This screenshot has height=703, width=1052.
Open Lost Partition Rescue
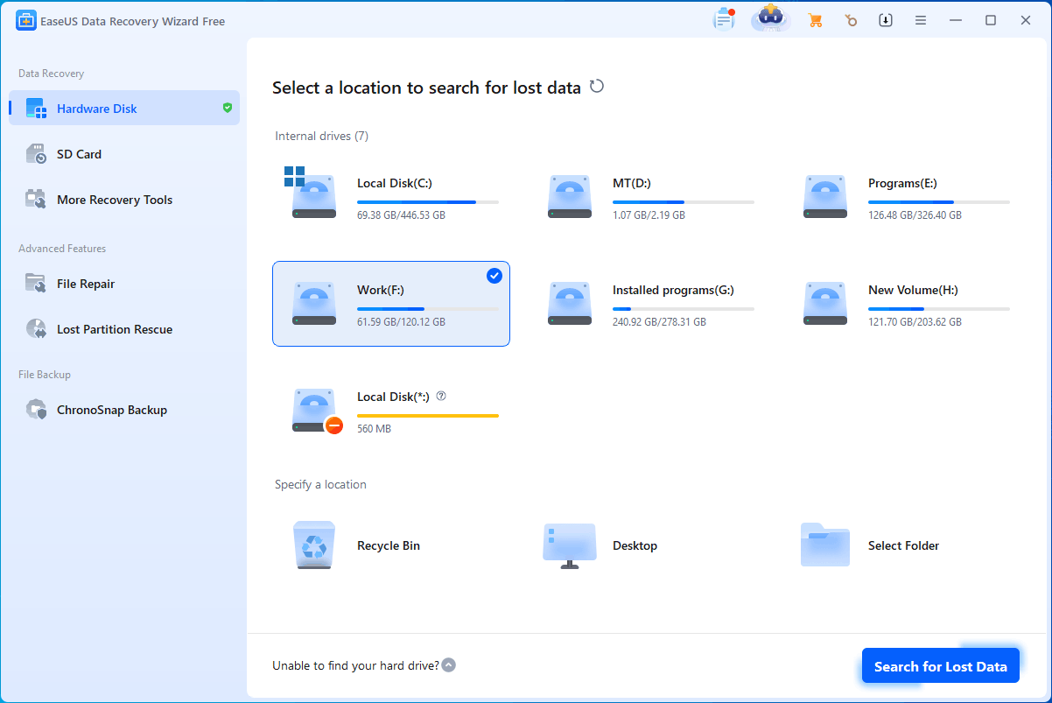click(124, 329)
